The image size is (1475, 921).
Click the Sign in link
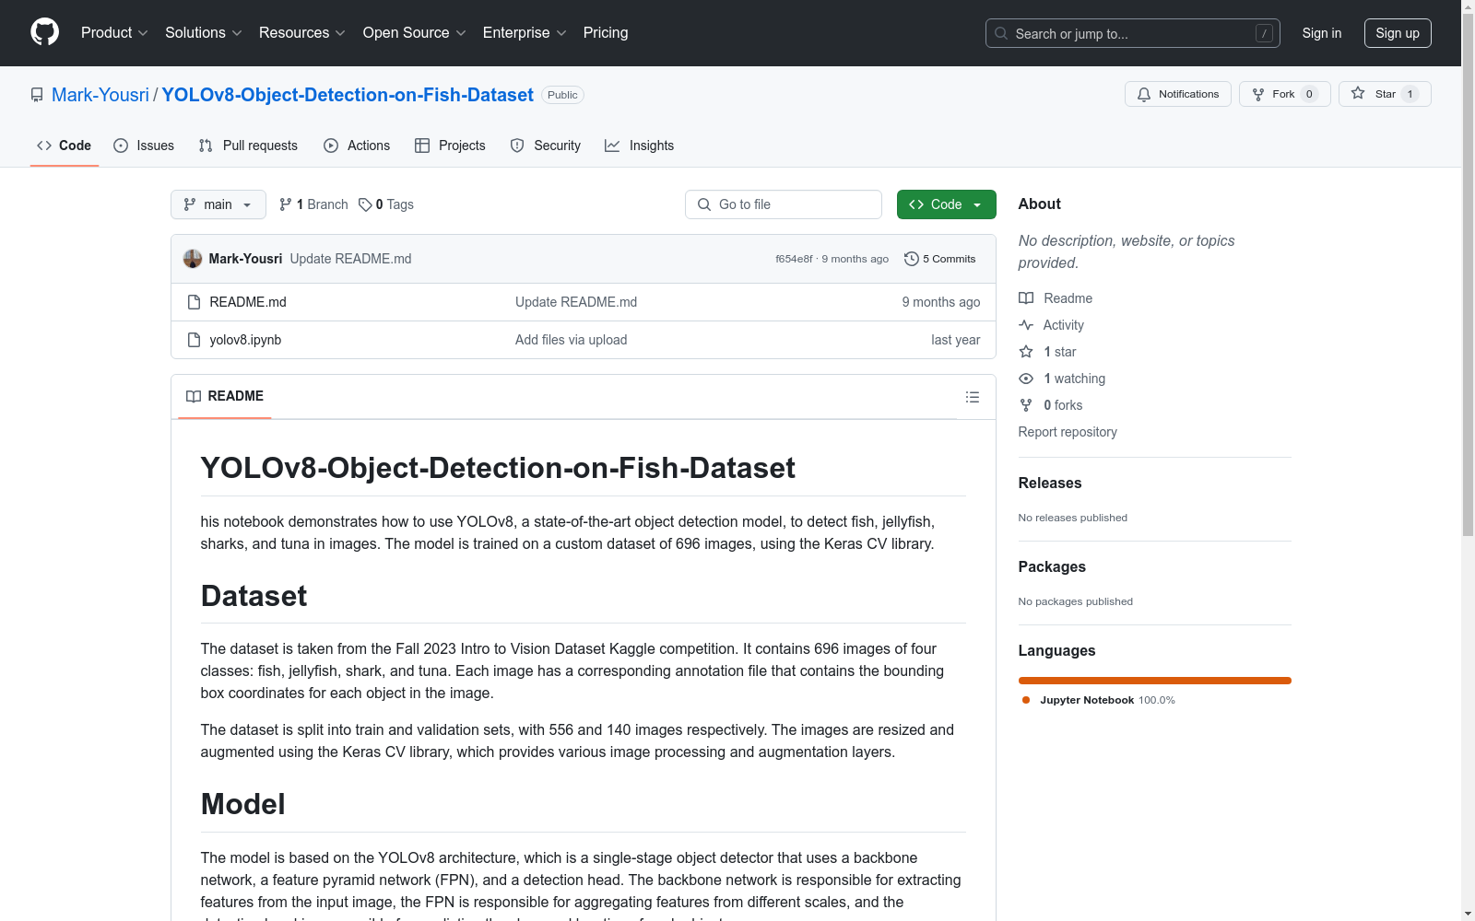click(x=1322, y=33)
